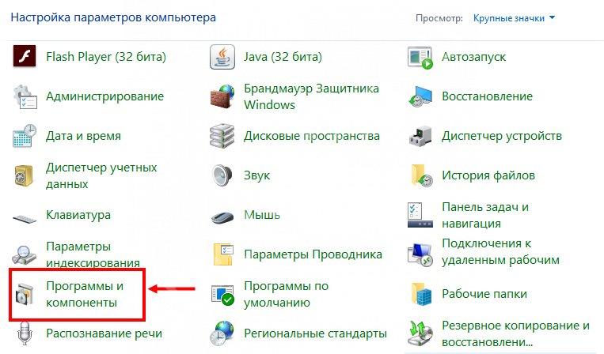The height and width of the screenshot is (354, 604).
Task: Click the Программы и компоненты text link
Action: pos(85,295)
